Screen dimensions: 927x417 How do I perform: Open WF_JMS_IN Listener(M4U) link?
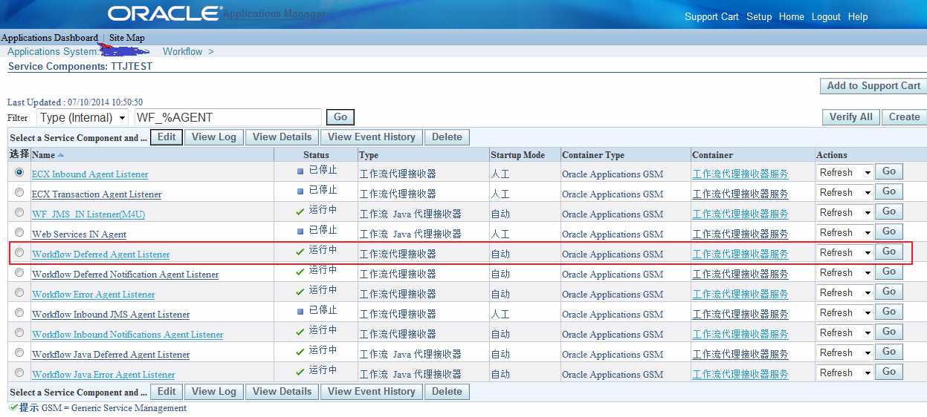pos(88,214)
